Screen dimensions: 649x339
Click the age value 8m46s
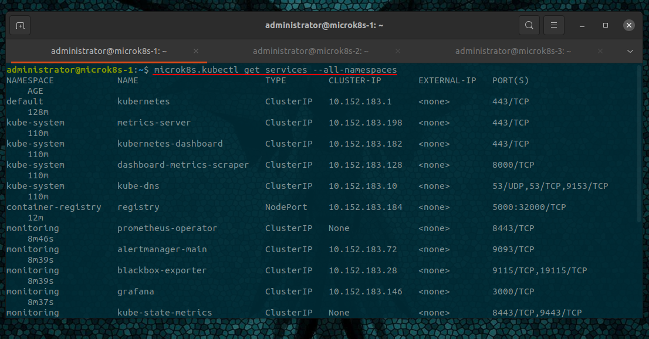tap(40, 239)
